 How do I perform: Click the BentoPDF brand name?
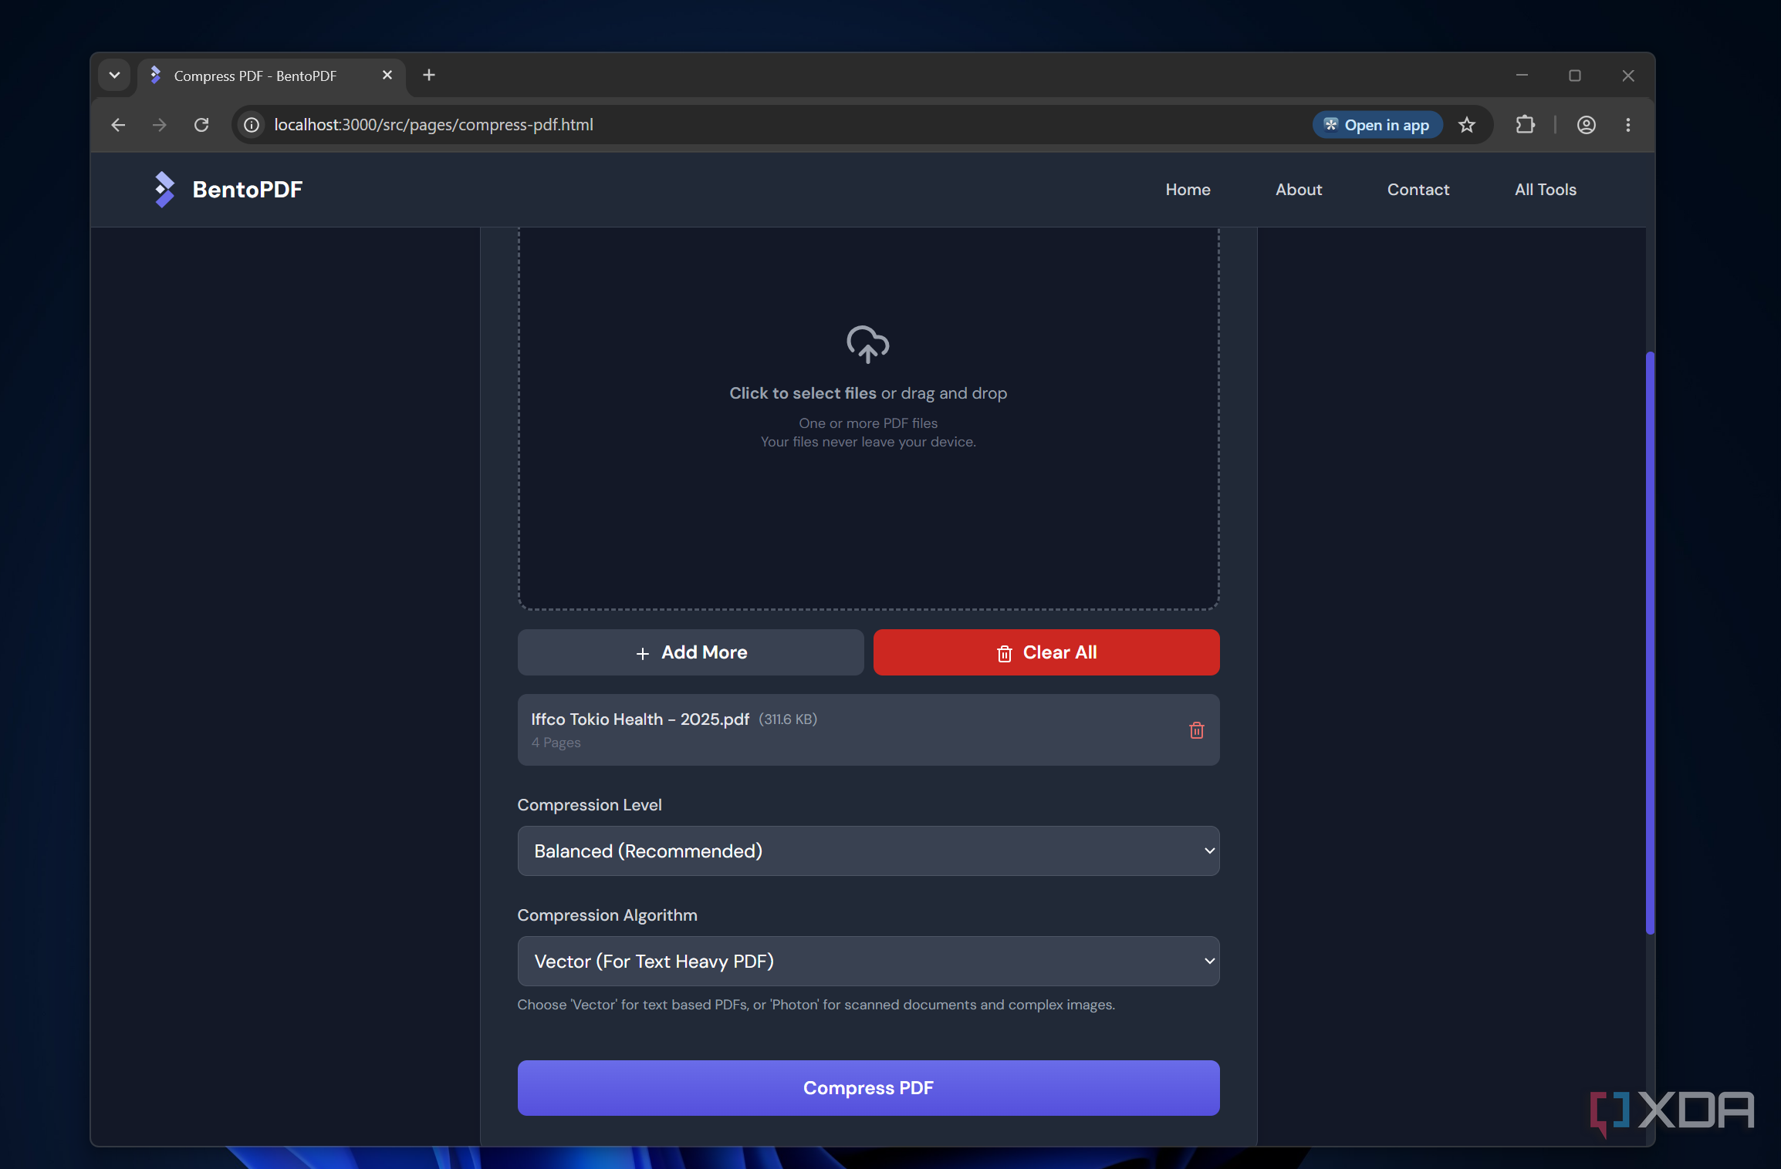[247, 190]
